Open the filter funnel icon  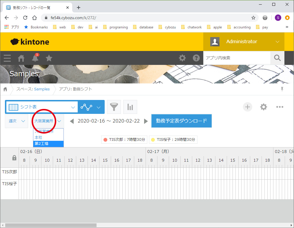pyautogui.click(x=114, y=107)
